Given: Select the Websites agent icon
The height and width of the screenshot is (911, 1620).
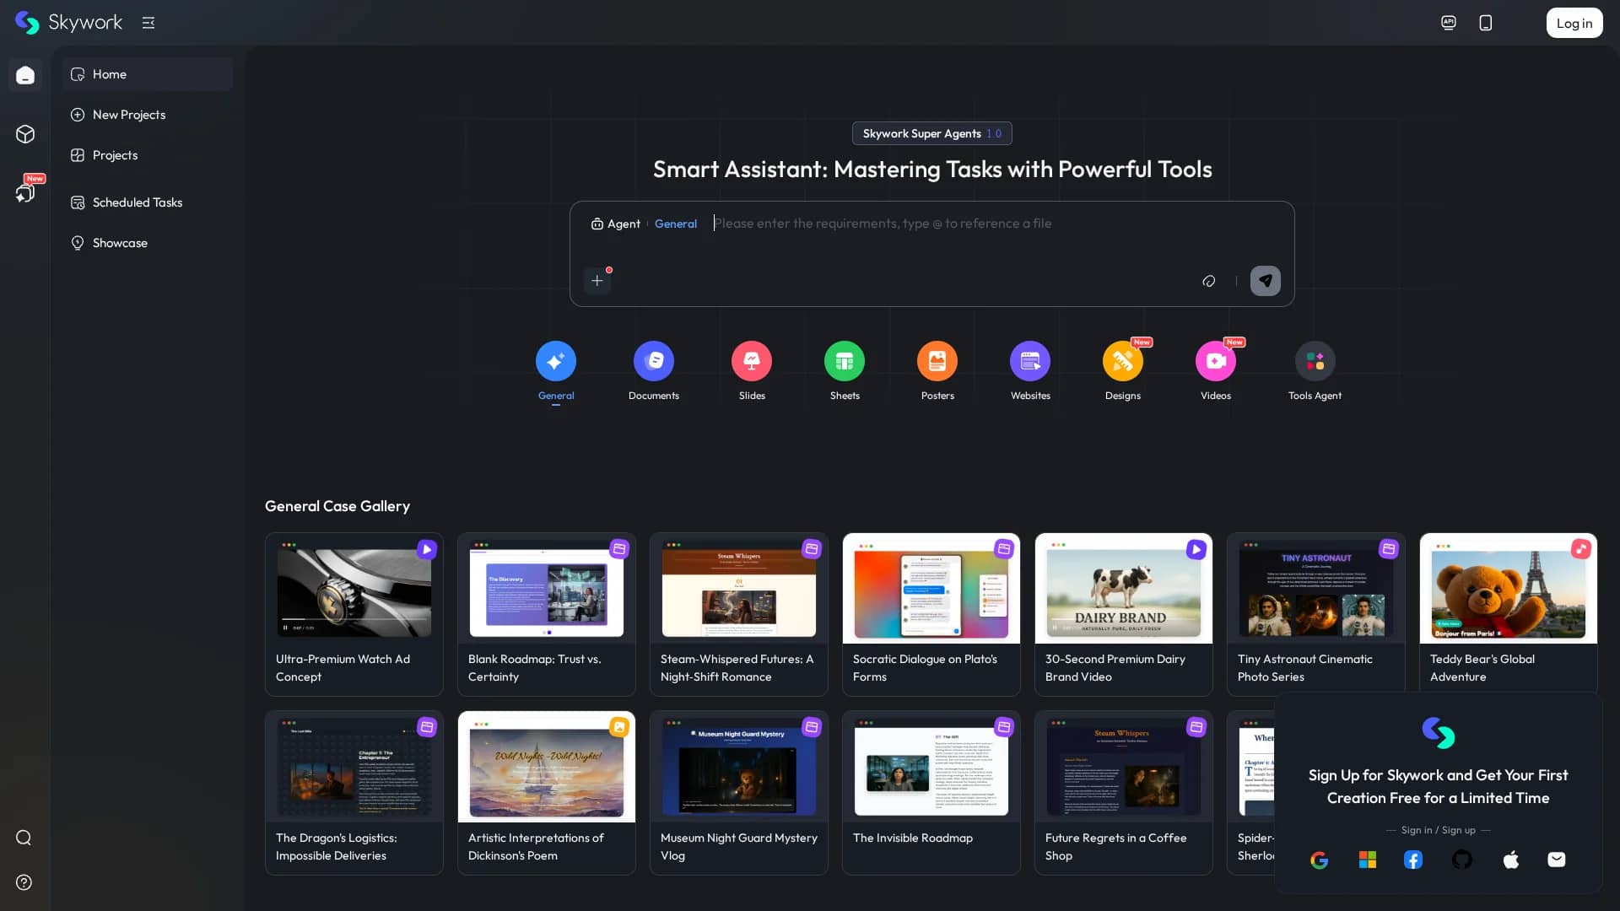Looking at the screenshot, I should (x=1030, y=361).
